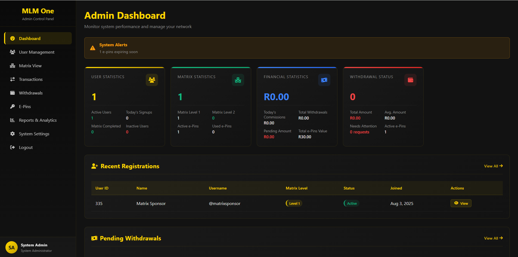Navigate to Transactions

38,79
